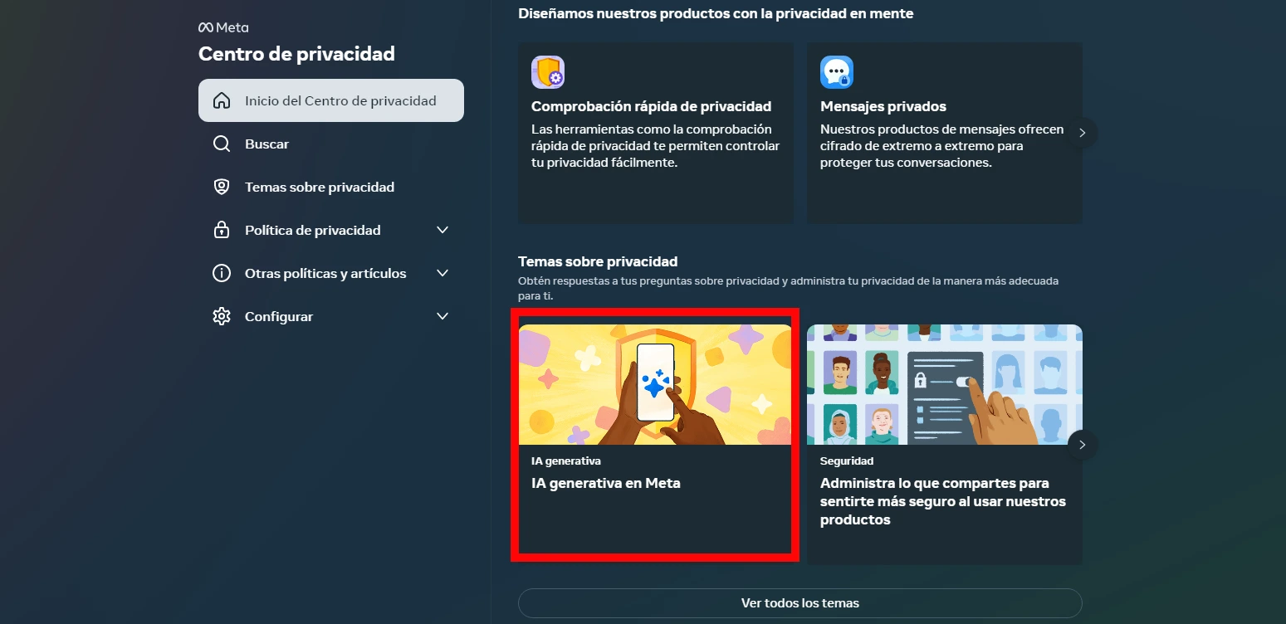Viewport: 1286px width, 624px height.
Task: Click the 'Seguridad' category label
Action: 847,461
